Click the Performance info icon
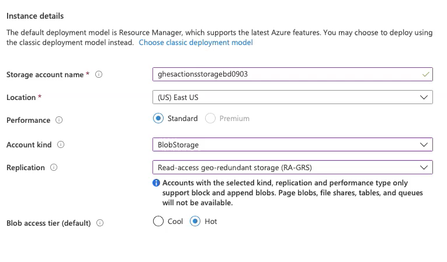 click(x=59, y=120)
